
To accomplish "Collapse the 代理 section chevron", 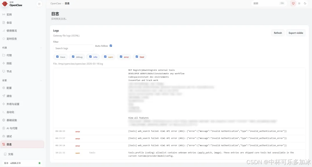I will click(x=41, y=48).
